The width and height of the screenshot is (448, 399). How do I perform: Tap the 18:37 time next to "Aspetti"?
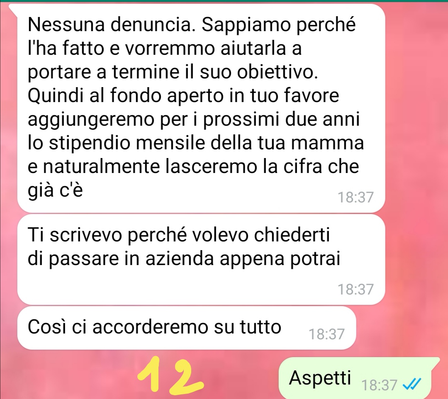coord(379,385)
